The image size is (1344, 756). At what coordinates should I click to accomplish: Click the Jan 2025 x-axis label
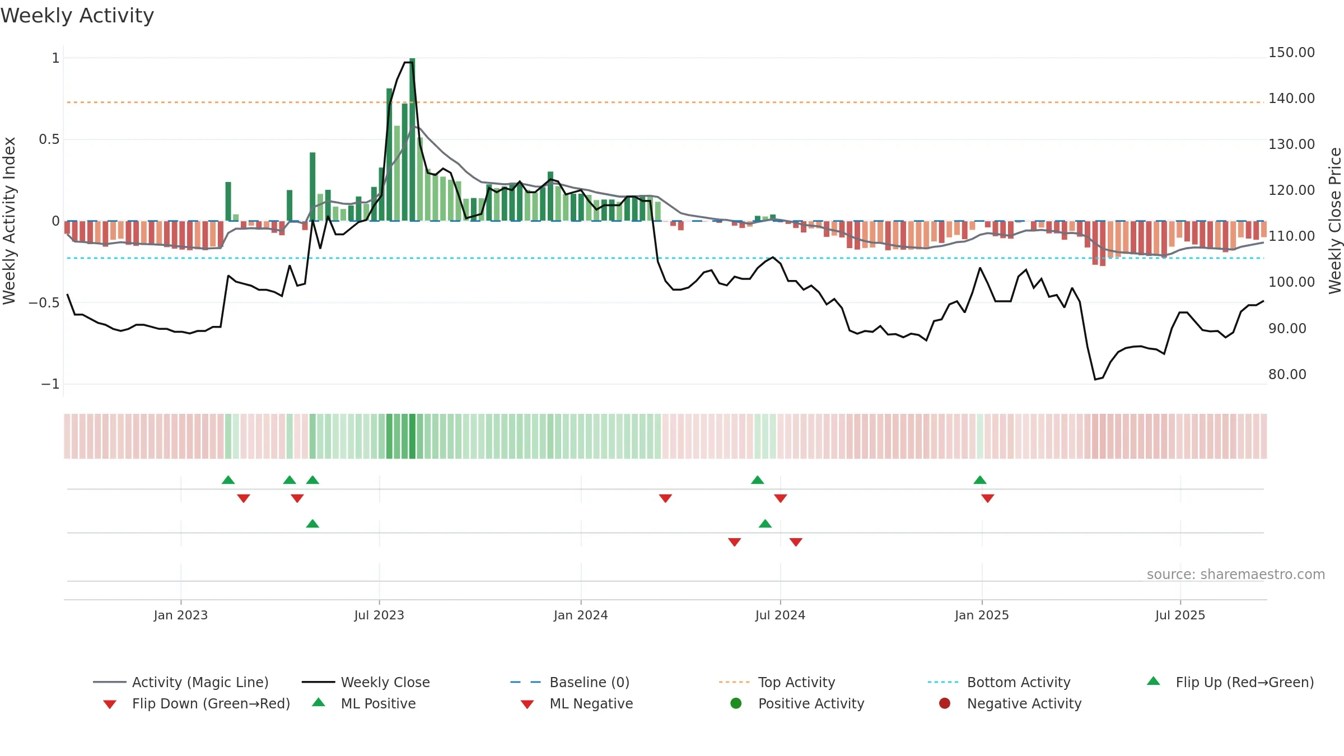982,615
